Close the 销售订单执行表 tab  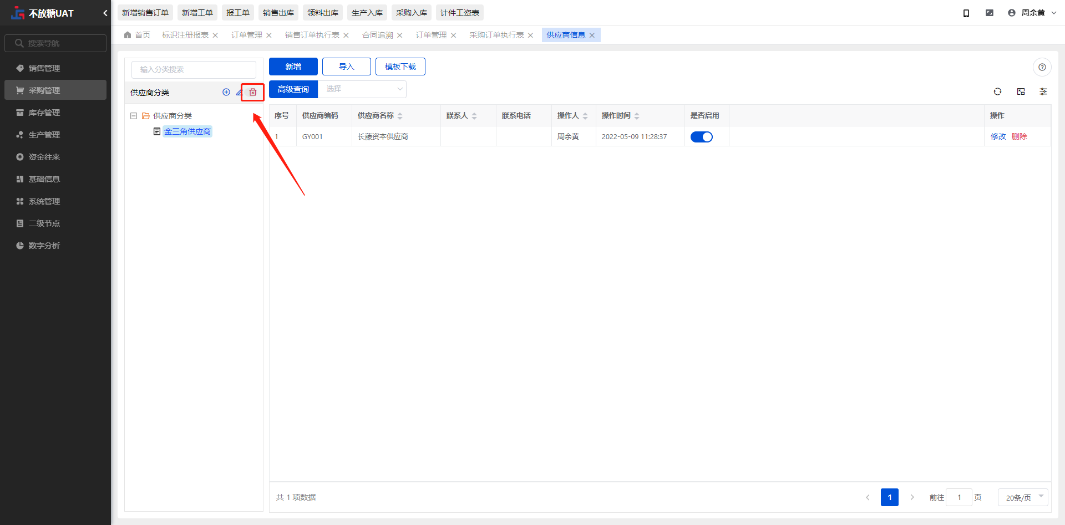[346, 35]
